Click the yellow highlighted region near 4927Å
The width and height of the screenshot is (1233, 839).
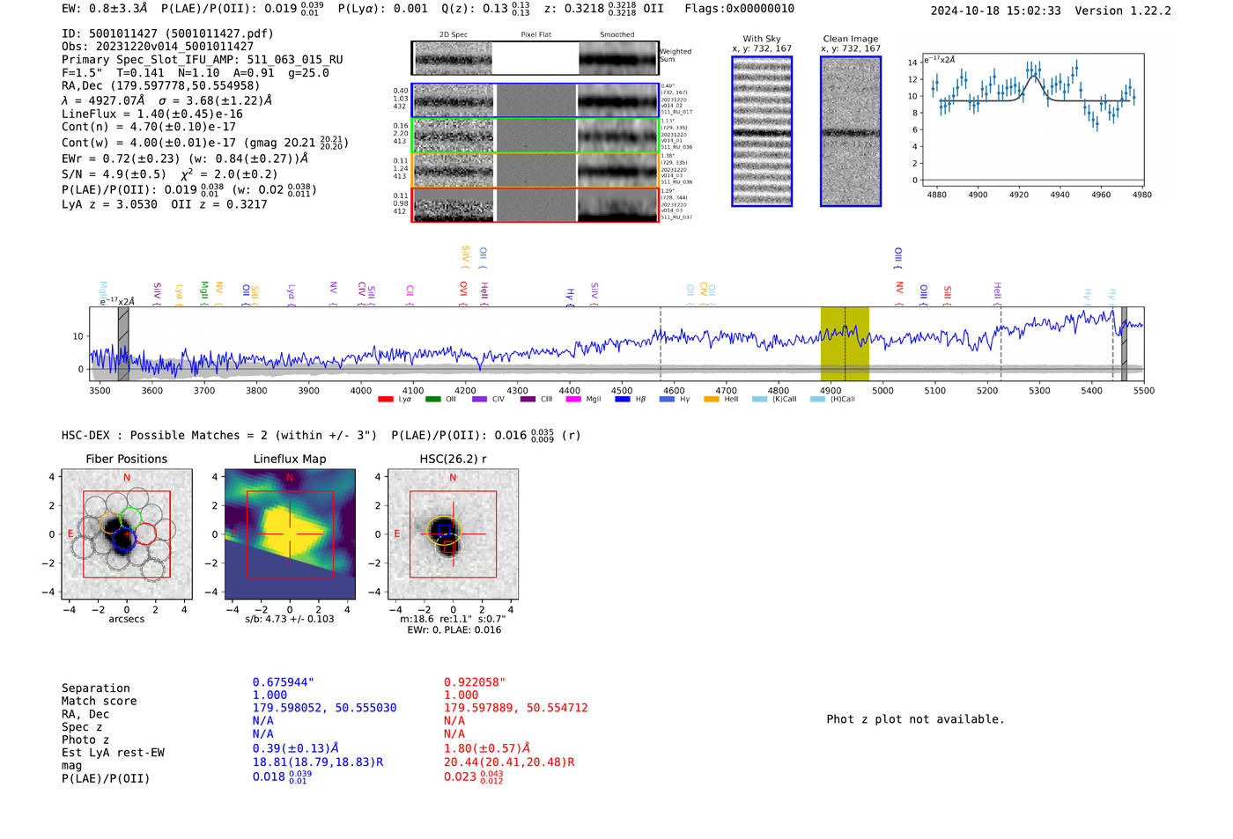(845, 343)
